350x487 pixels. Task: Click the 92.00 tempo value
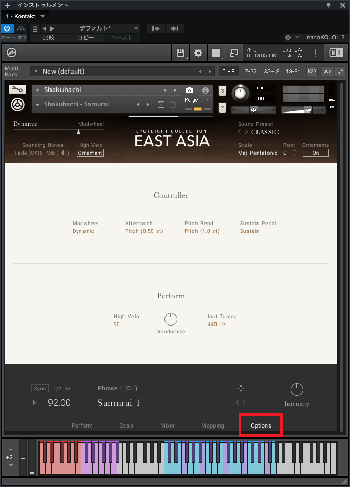[x=59, y=402]
